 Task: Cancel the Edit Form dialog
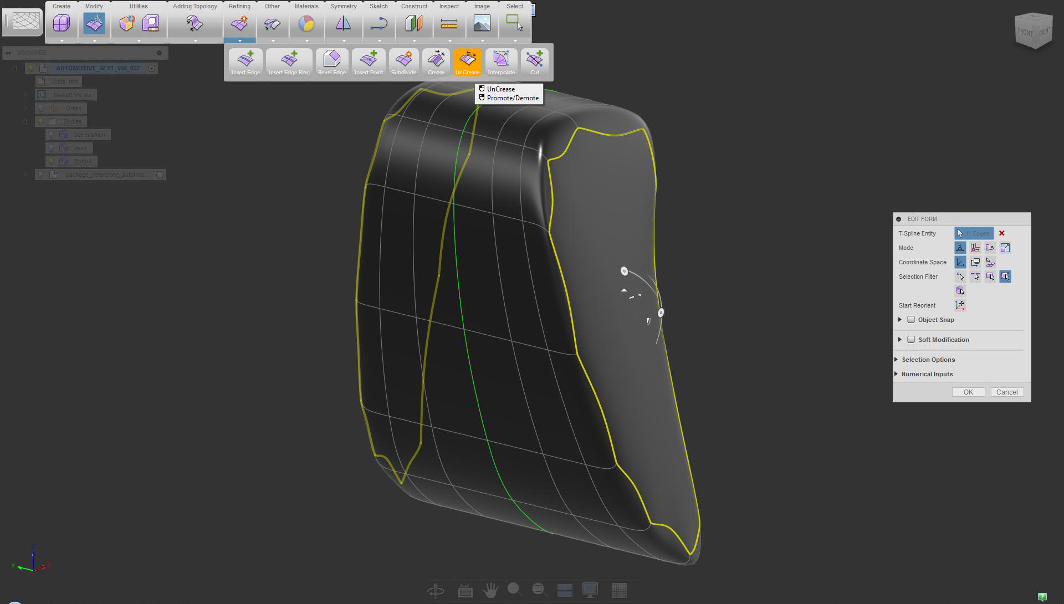(1006, 392)
